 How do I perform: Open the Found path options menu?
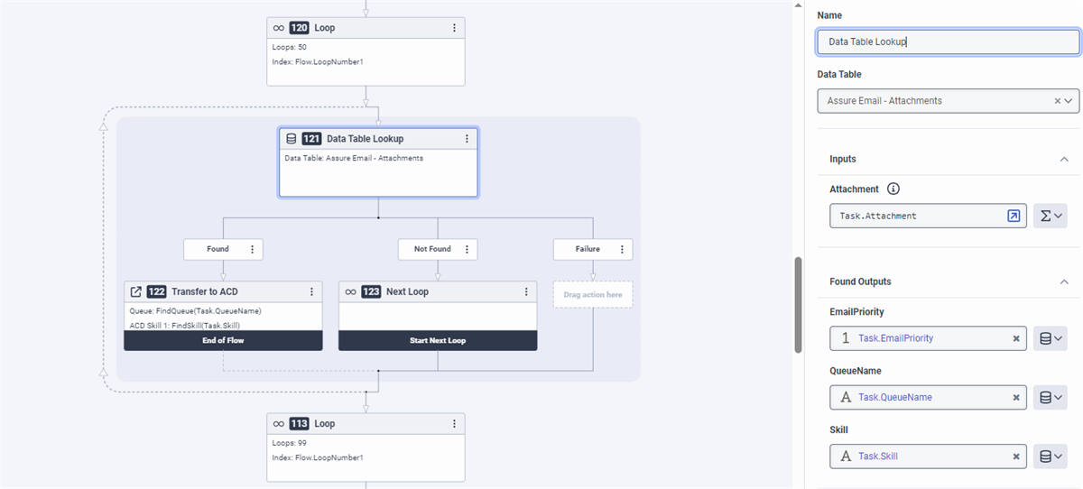[x=252, y=249]
